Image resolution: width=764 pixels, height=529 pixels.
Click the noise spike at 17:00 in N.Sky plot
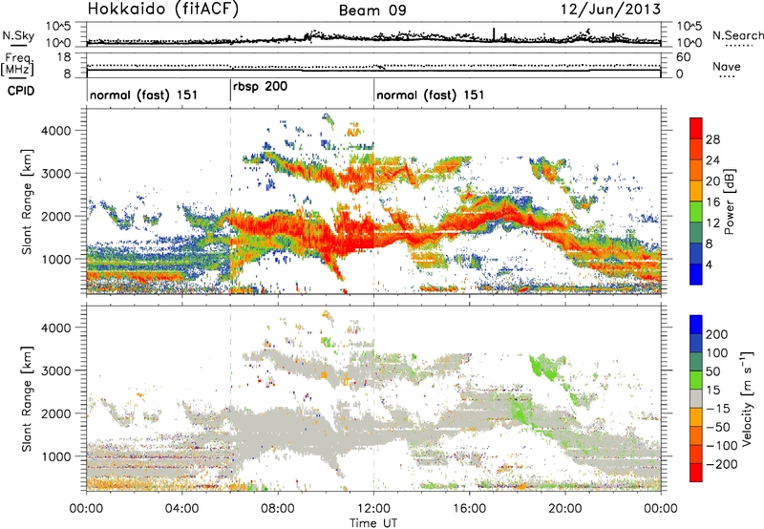click(494, 34)
